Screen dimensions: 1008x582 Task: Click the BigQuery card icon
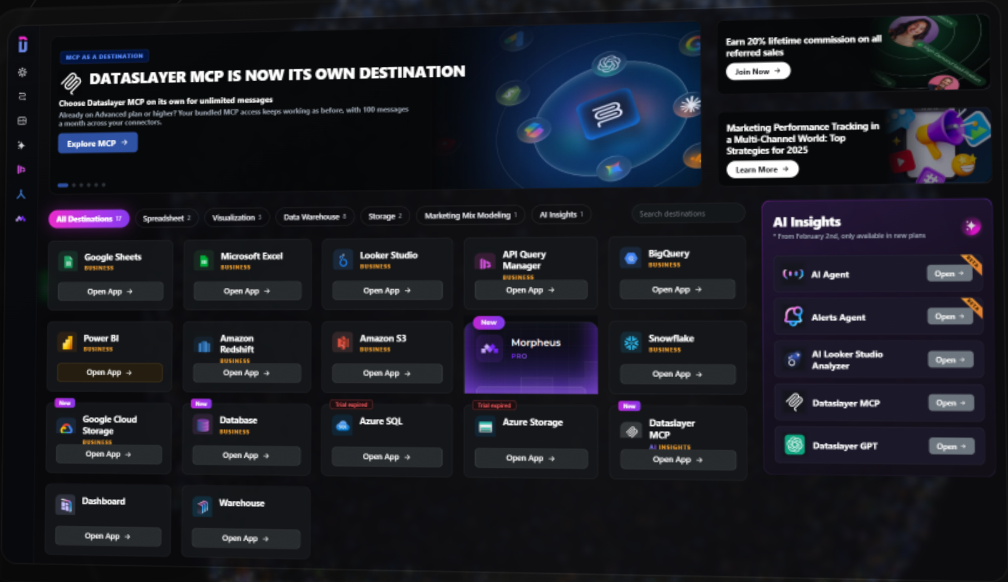click(x=631, y=258)
